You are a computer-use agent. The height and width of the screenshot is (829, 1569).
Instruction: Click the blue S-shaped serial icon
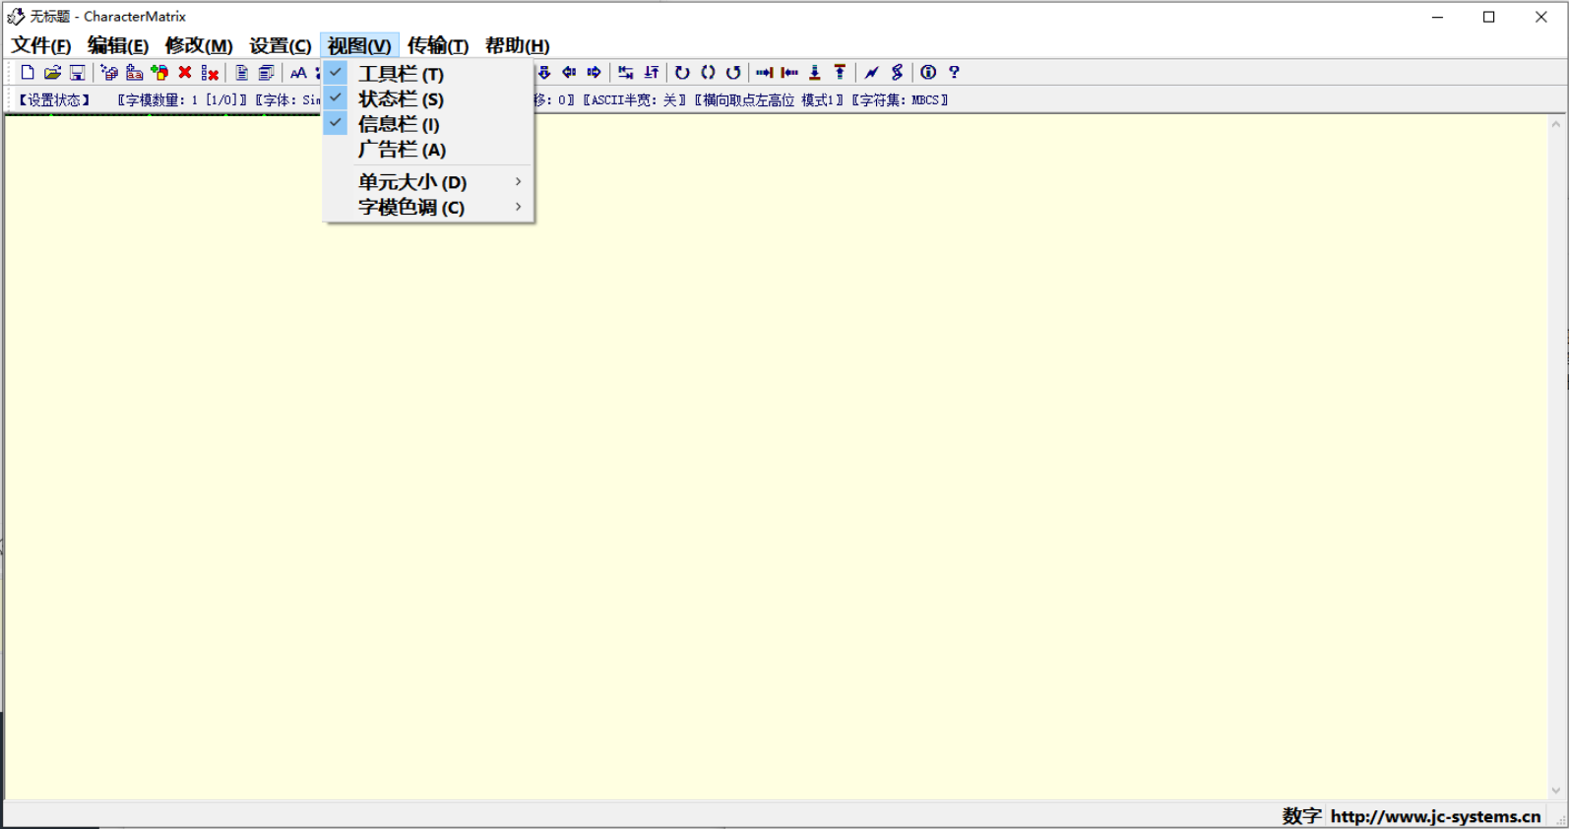coord(897,73)
